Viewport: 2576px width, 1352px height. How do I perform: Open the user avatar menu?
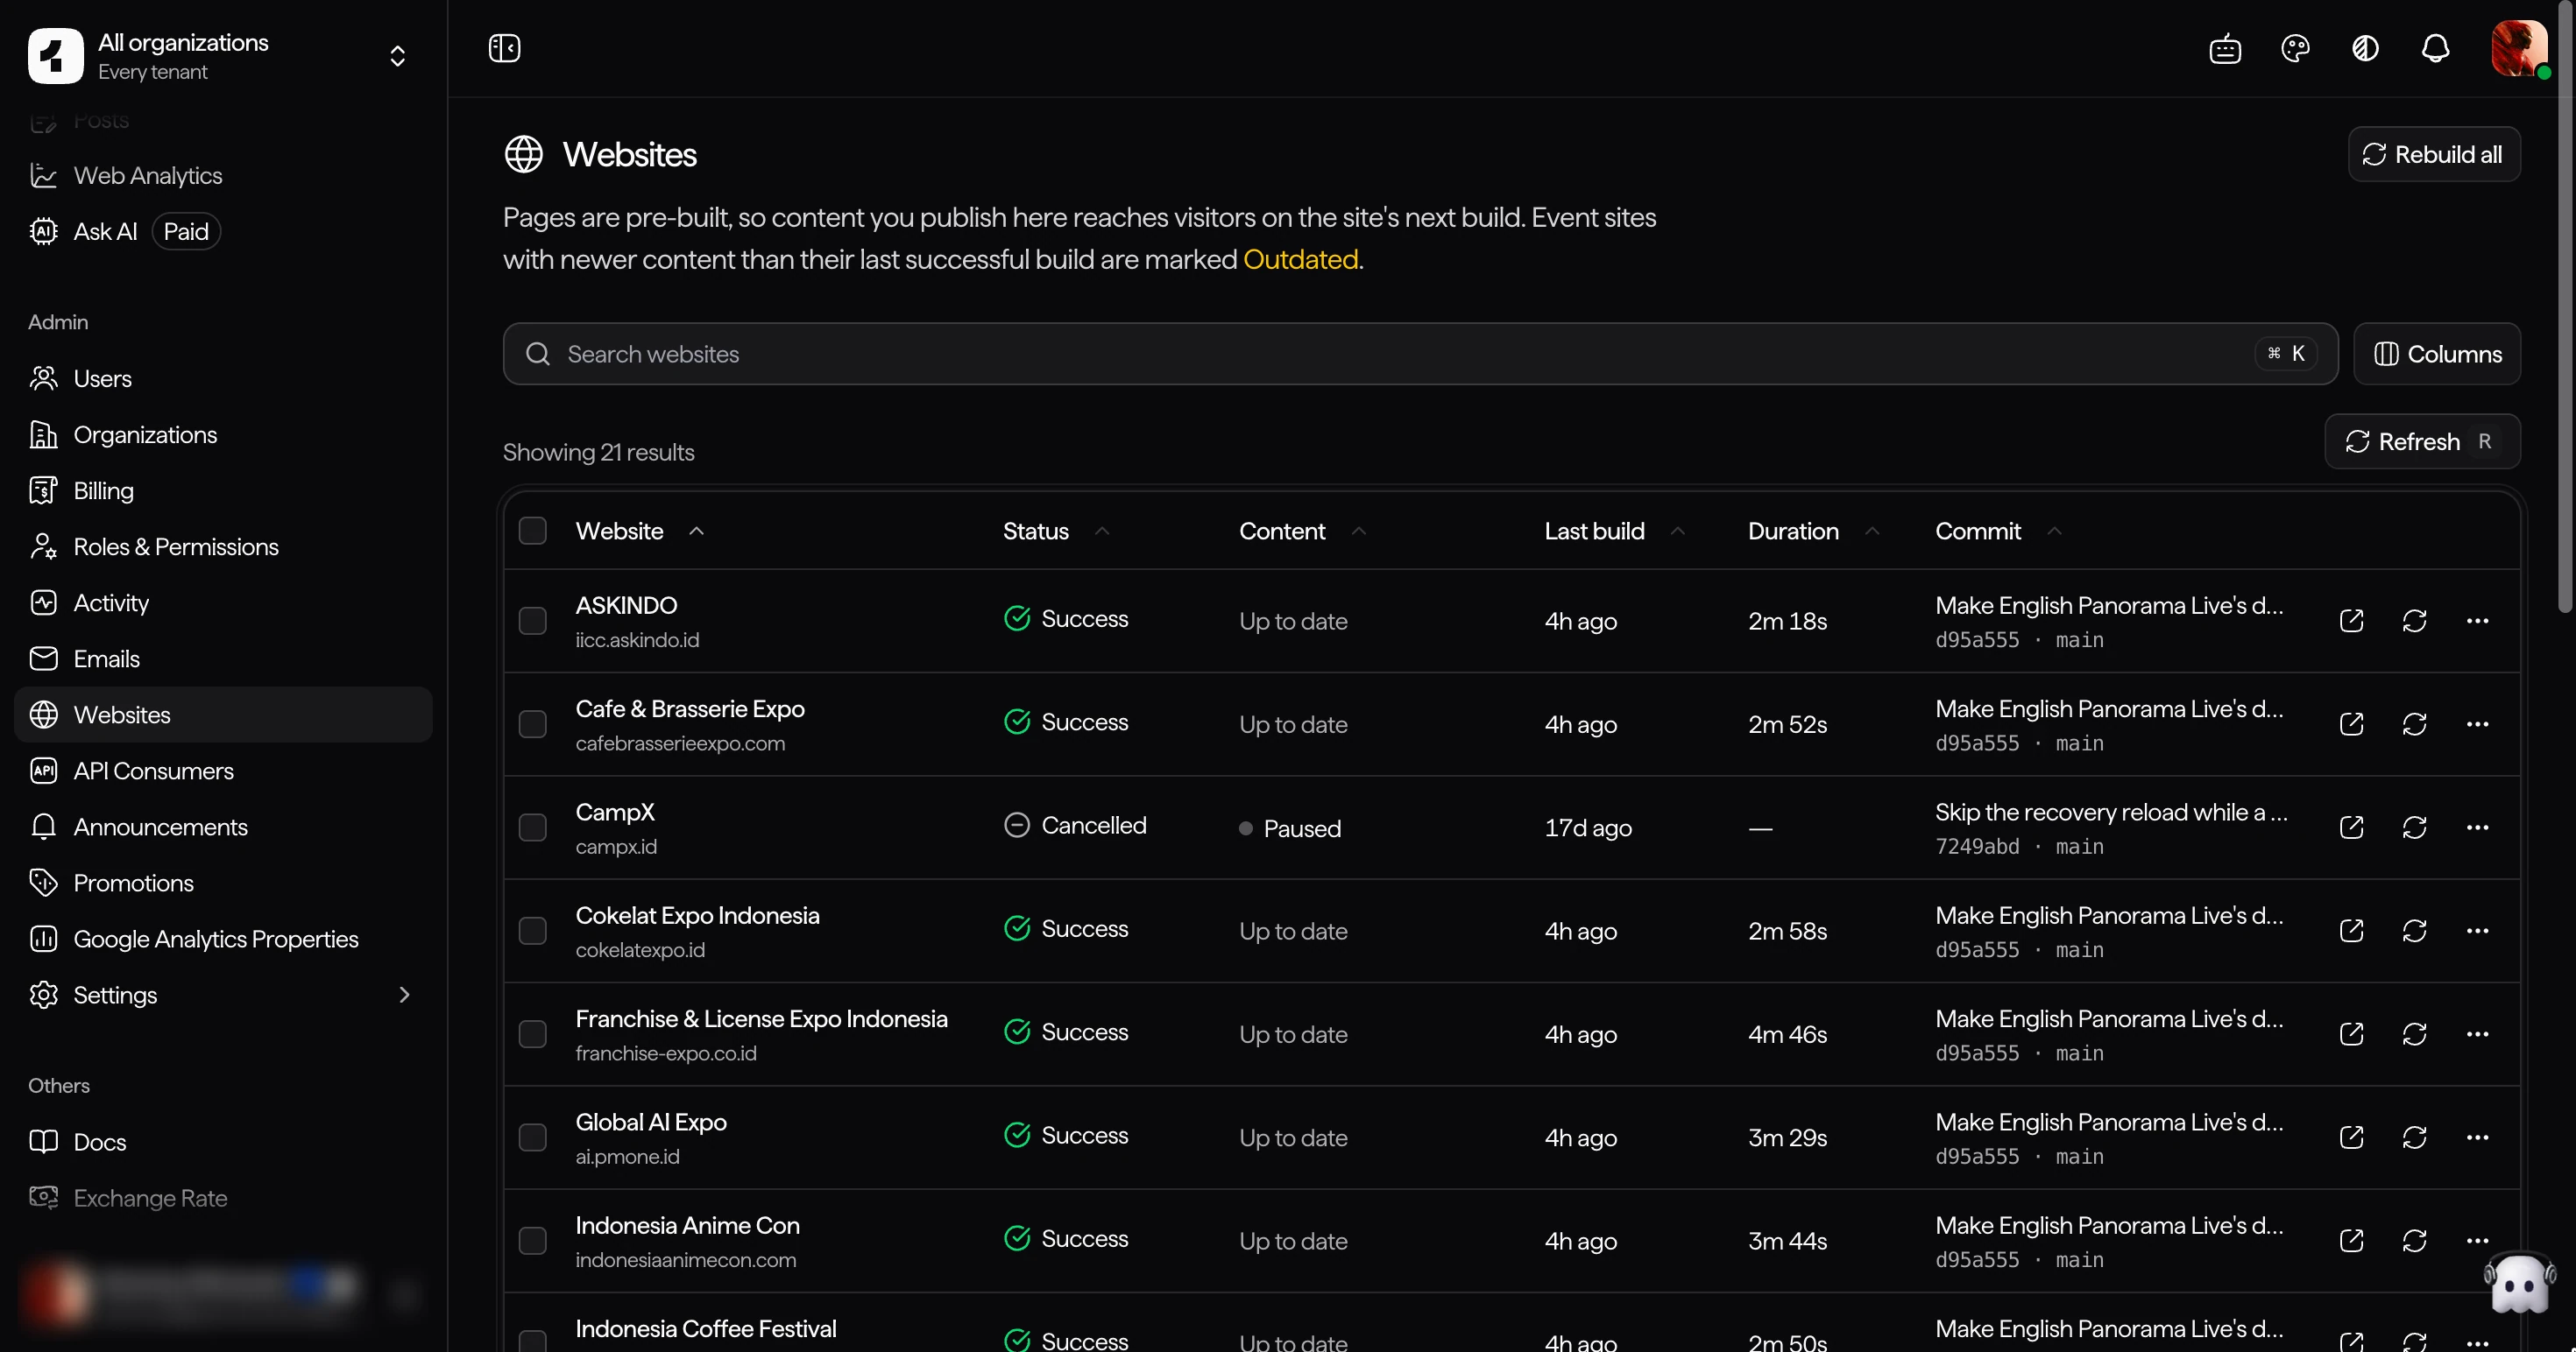(x=2519, y=48)
